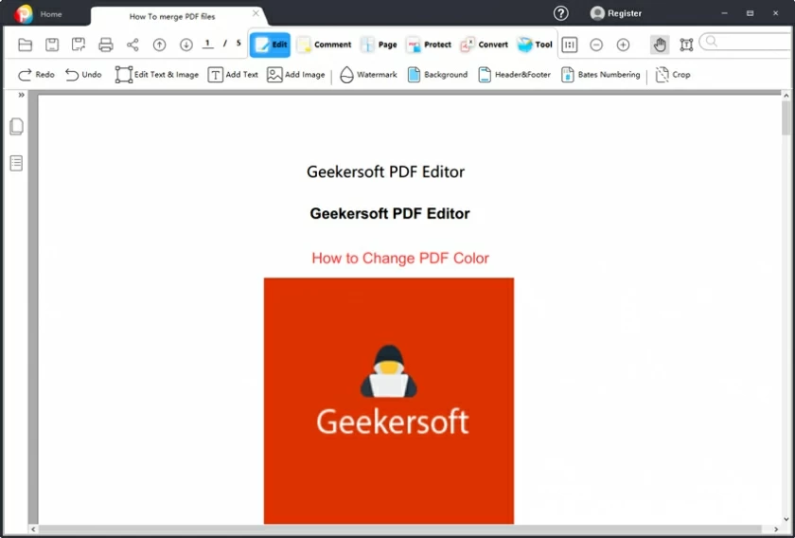Click the horizontal scroll left arrow
This screenshot has width=795, height=538.
[33, 529]
